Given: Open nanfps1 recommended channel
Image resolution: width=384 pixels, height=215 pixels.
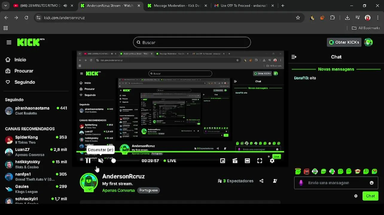Looking at the screenshot, I should pyautogui.click(x=36, y=176).
